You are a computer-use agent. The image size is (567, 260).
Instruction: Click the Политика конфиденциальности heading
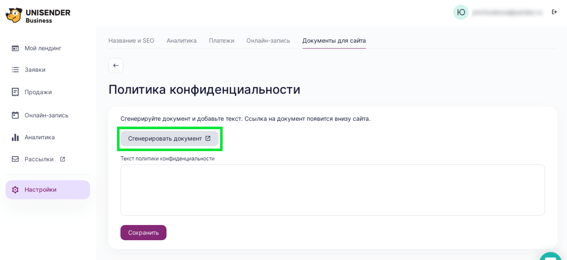click(x=204, y=89)
